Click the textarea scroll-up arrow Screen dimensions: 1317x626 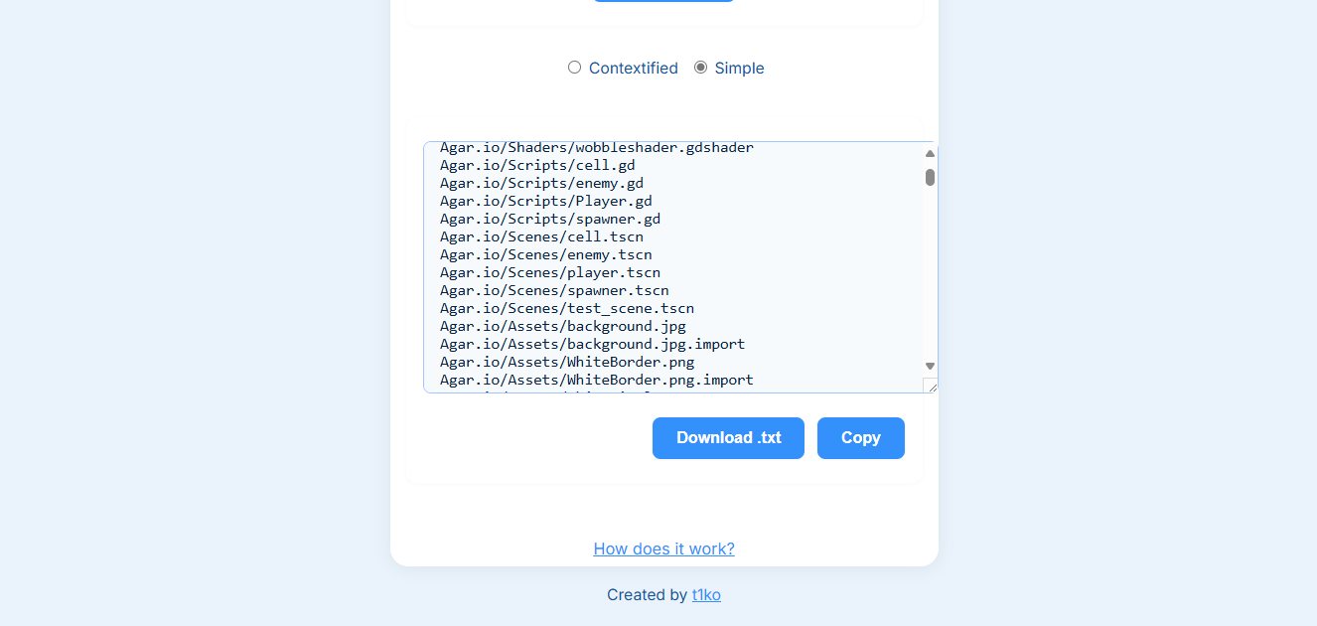(x=930, y=153)
